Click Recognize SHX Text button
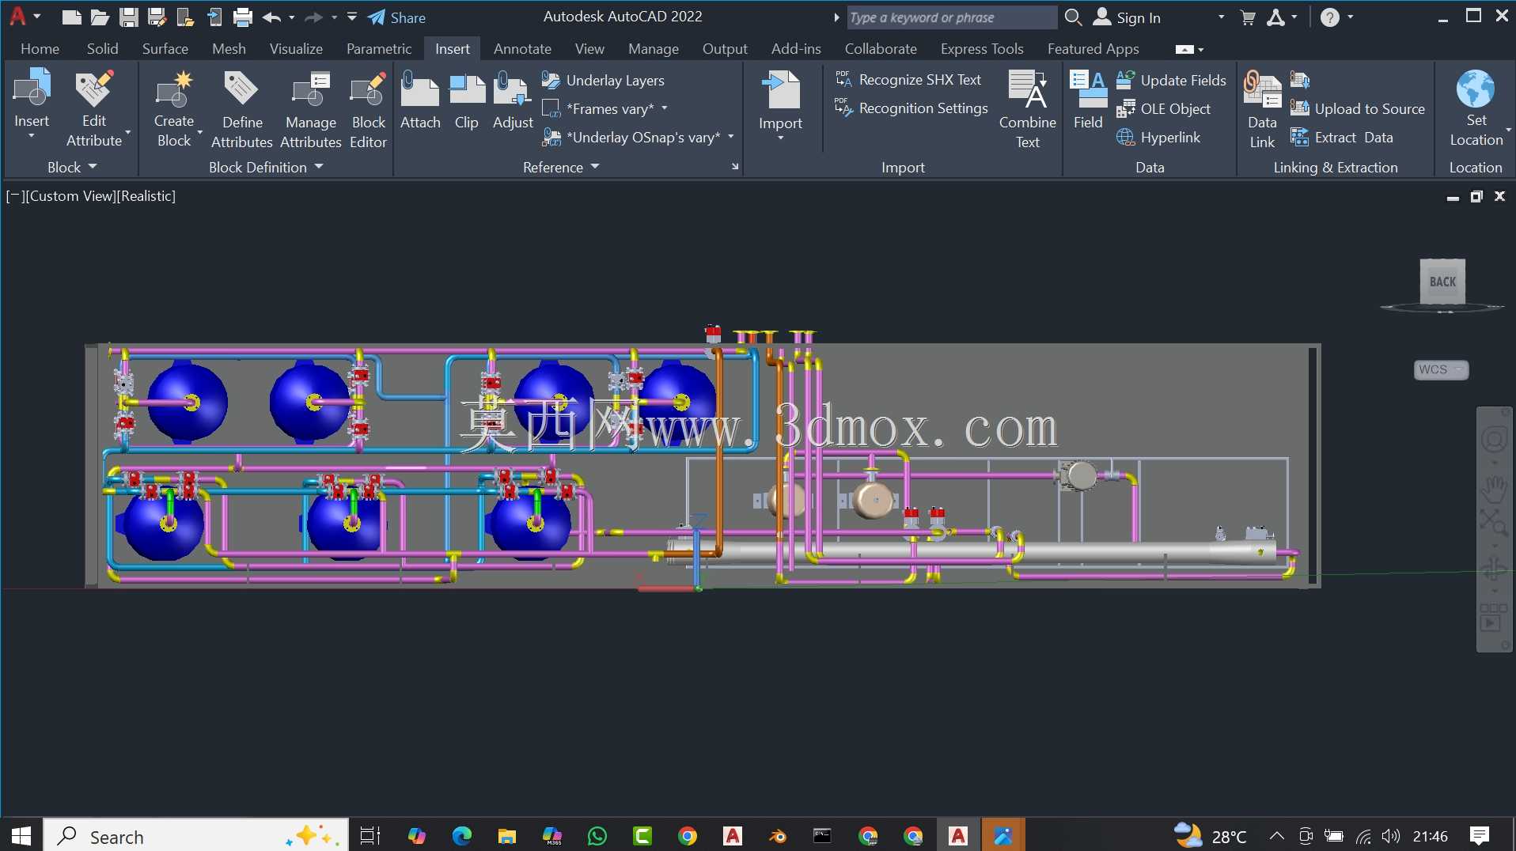 tap(908, 80)
